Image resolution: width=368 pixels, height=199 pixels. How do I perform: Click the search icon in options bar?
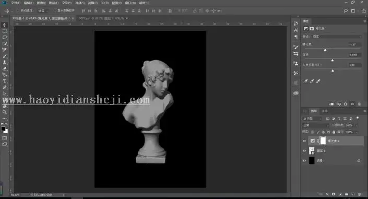pos(346,11)
